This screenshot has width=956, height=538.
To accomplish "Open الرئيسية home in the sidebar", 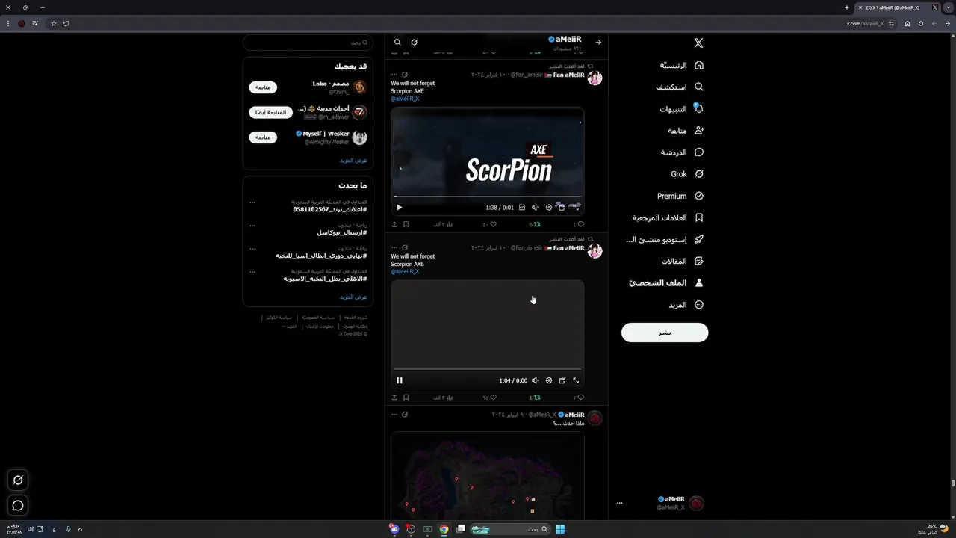I will coord(682,65).
